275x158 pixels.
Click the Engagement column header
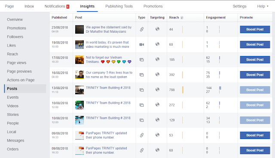pyautogui.click(x=216, y=18)
